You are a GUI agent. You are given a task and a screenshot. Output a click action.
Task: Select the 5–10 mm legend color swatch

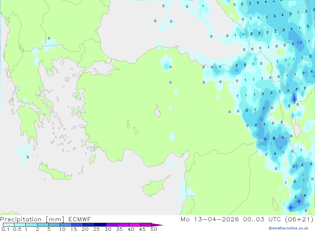(54, 225)
